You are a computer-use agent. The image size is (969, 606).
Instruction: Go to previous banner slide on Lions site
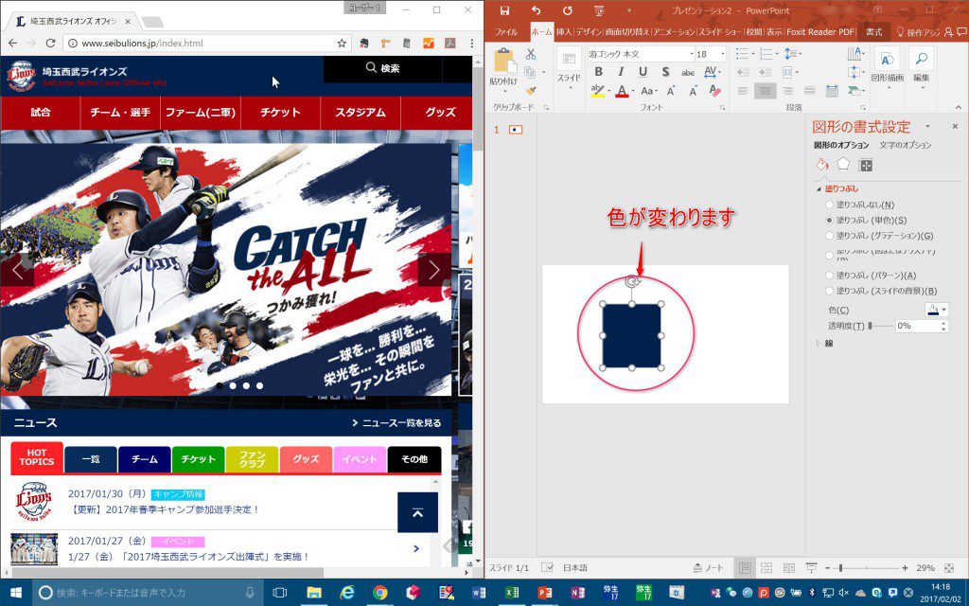(17, 270)
